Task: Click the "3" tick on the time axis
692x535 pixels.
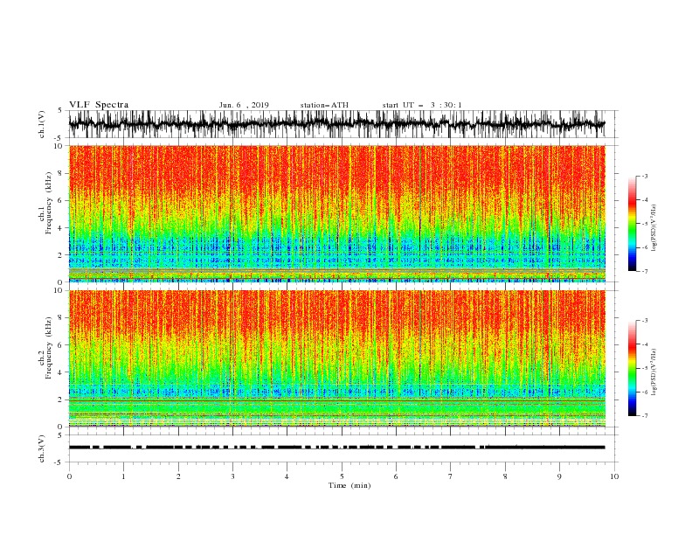Action: point(232,476)
